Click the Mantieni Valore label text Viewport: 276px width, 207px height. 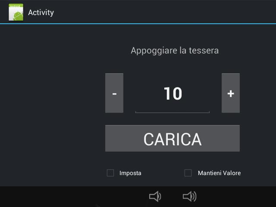220,173
